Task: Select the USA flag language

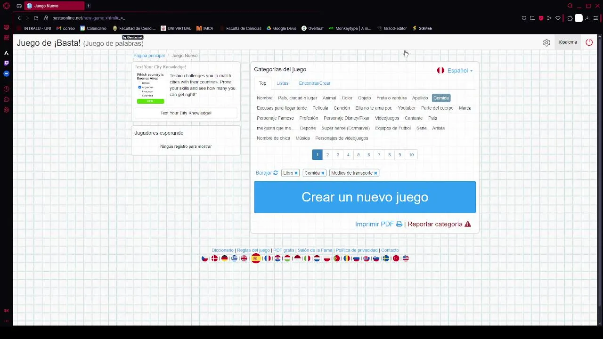Action: coord(406,258)
